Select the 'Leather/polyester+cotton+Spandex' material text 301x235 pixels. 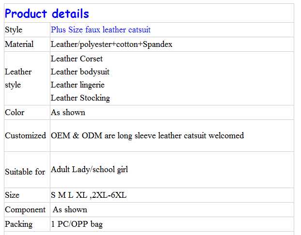111,44
